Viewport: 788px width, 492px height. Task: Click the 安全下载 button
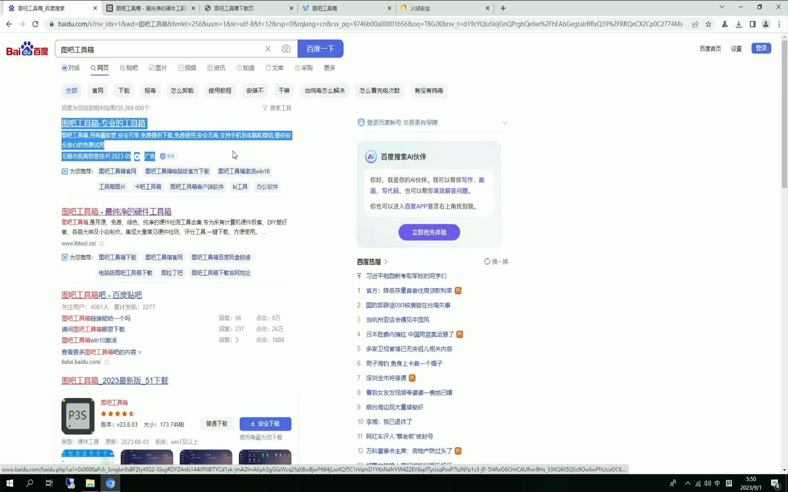coord(265,424)
